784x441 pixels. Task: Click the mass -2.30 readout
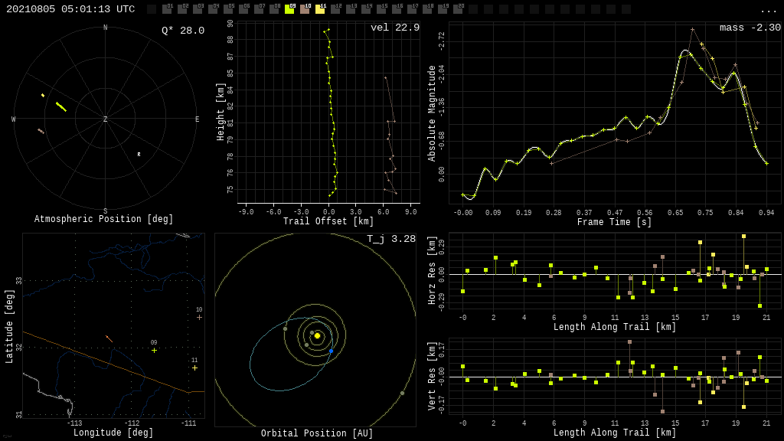(x=750, y=28)
